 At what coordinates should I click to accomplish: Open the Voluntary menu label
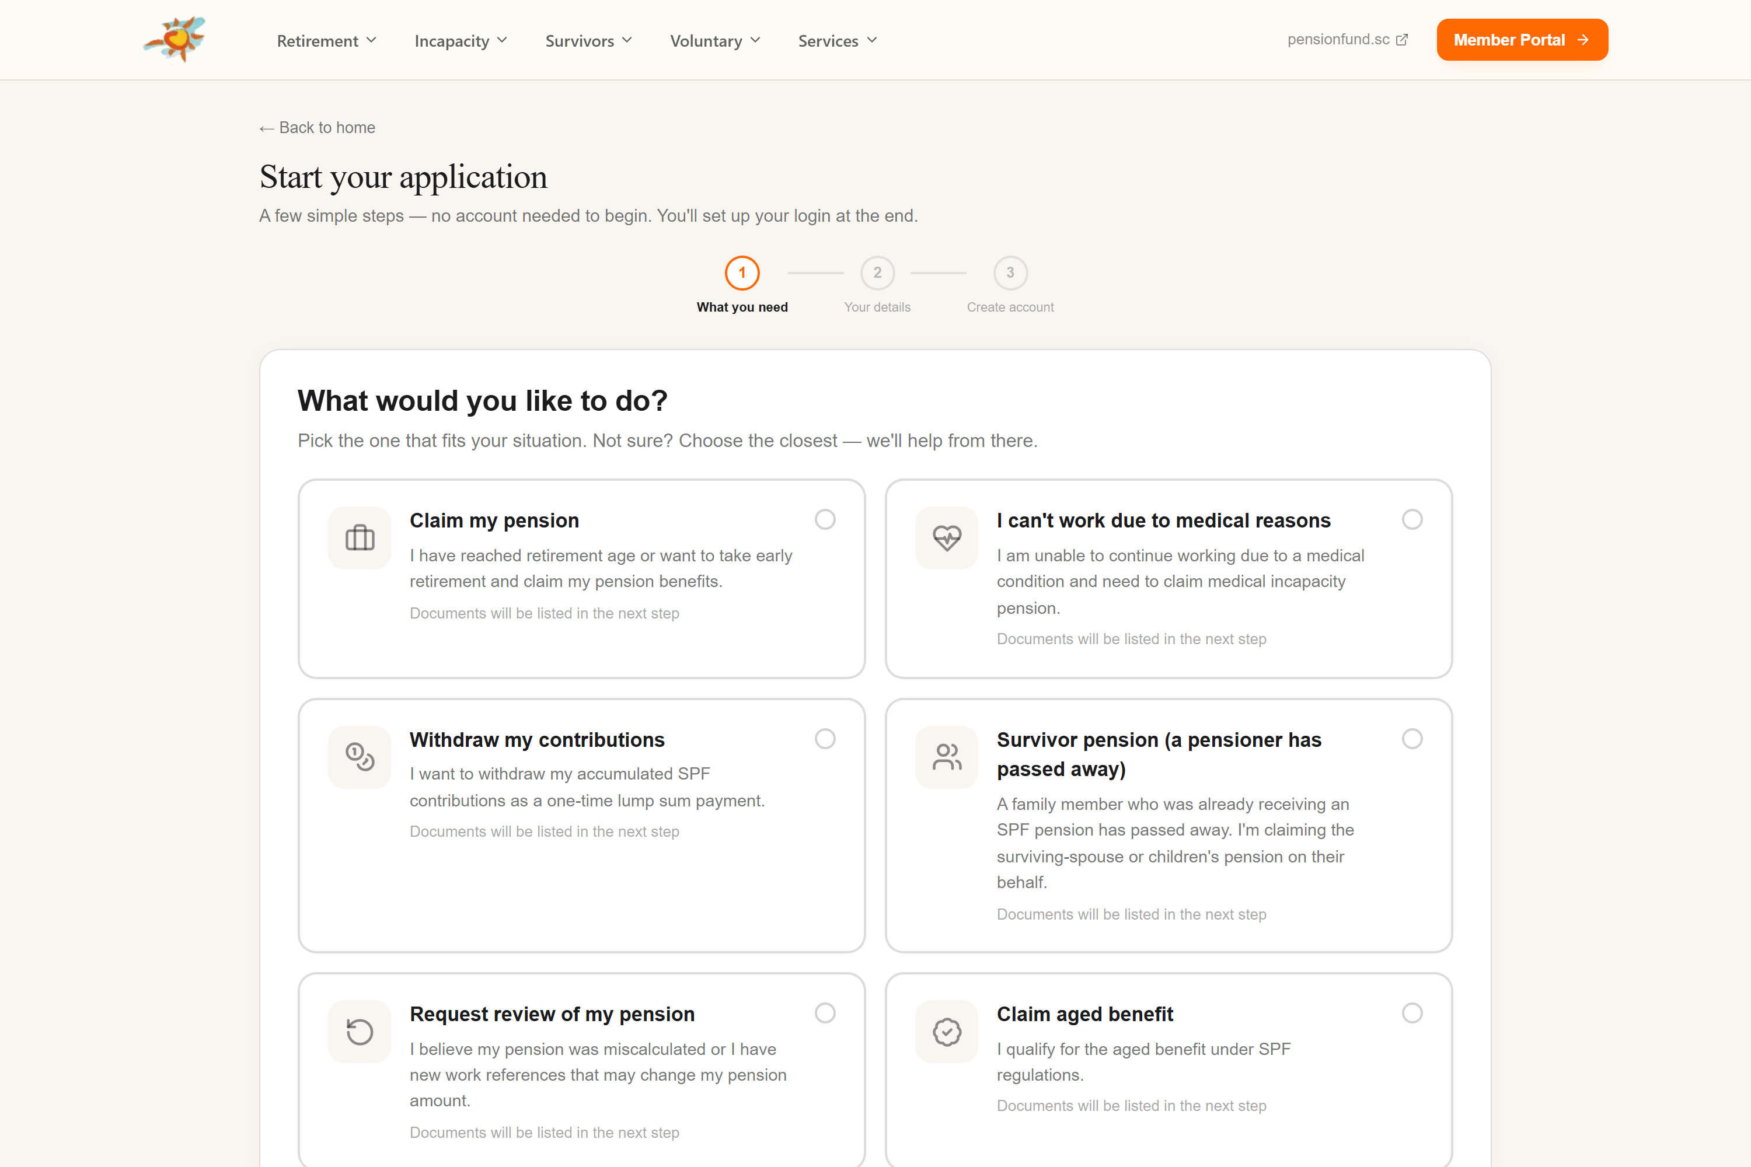click(x=706, y=41)
